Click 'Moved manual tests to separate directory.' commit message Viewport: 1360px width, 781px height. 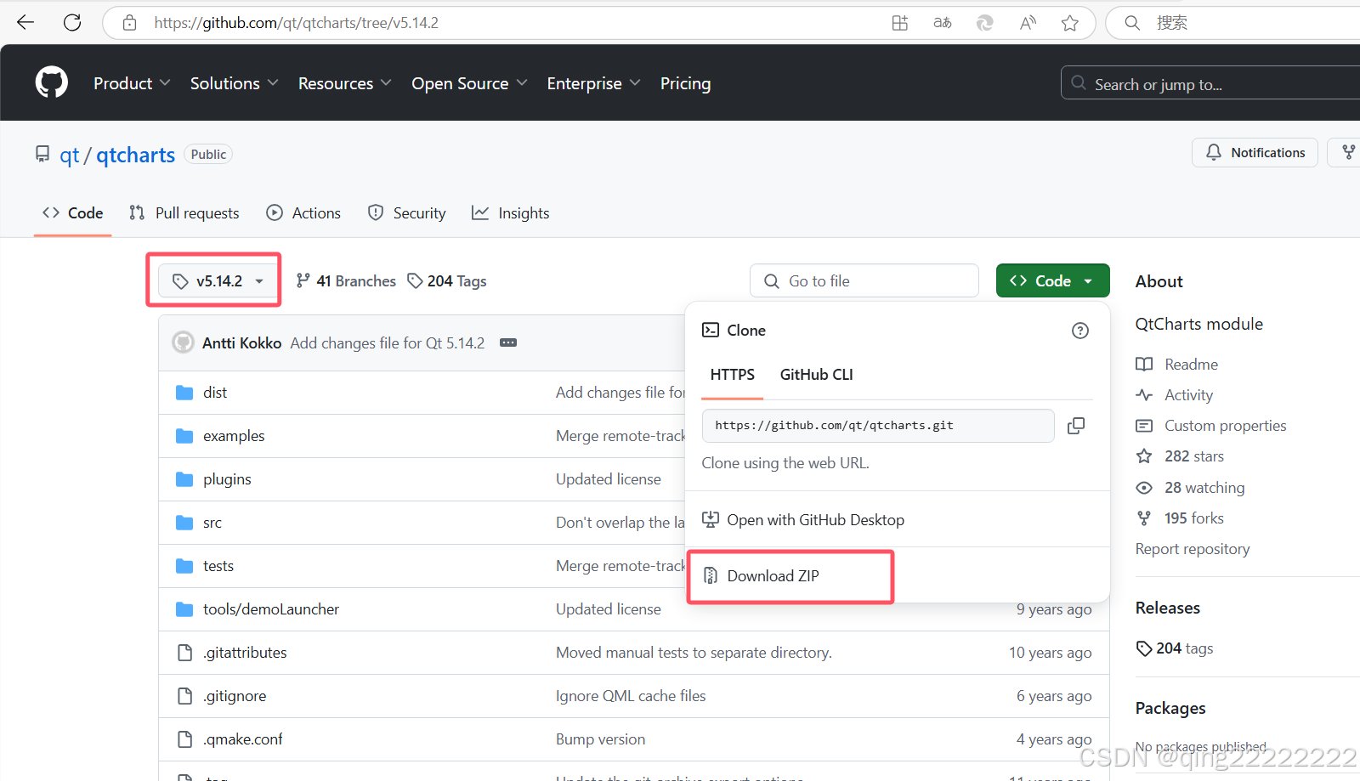tap(694, 653)
